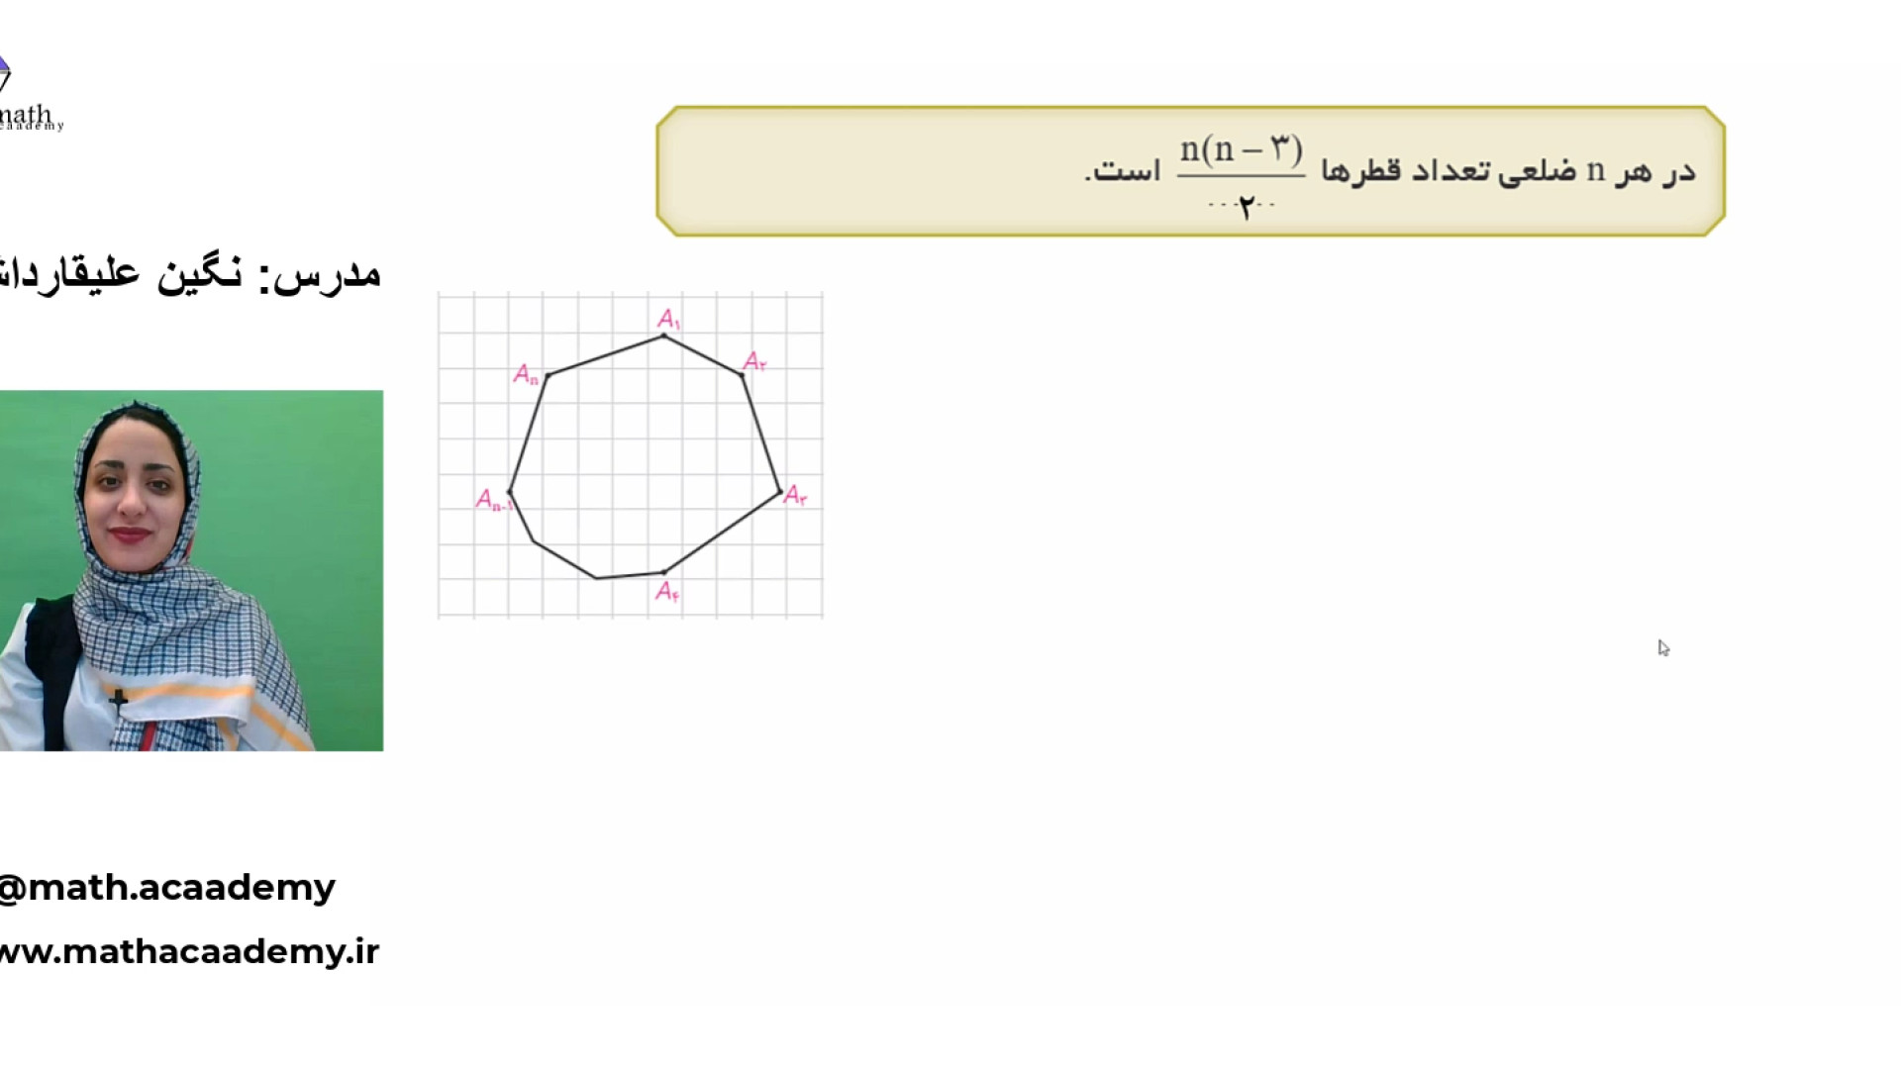Click the pink Aₙ vertex label
Screen dimensions: 1901x1069
click(x=526, y=374)
